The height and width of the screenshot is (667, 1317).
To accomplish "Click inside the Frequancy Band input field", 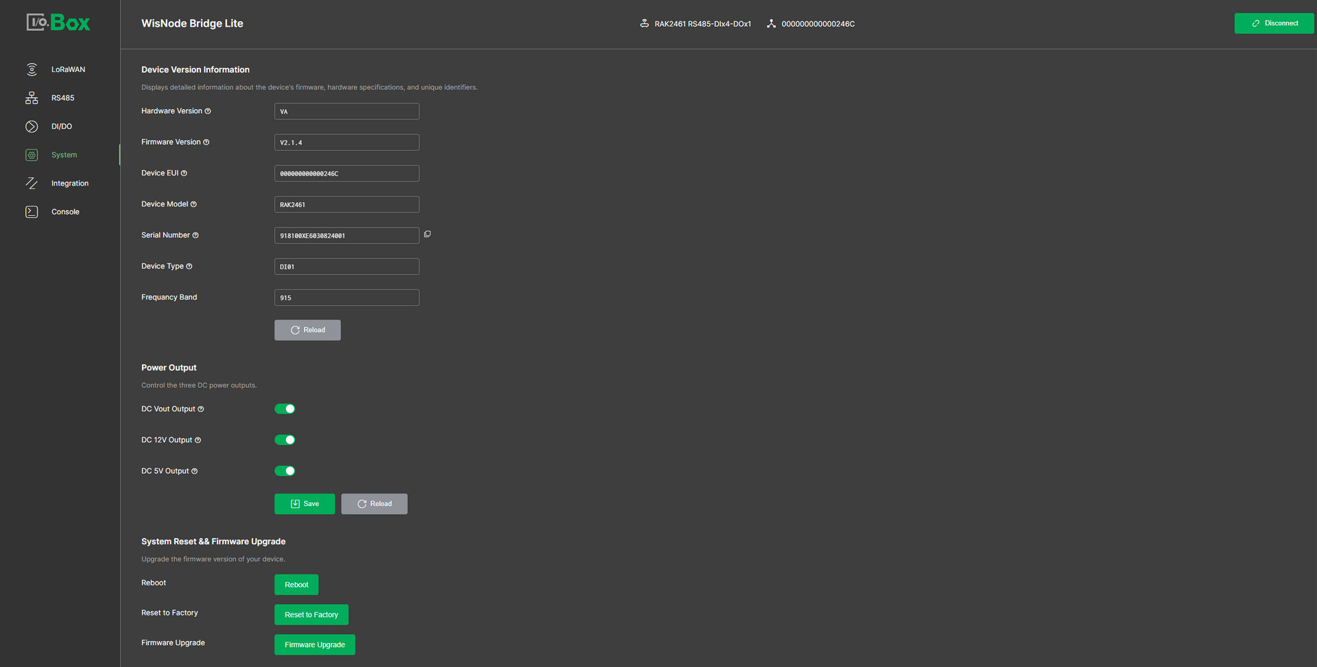I will click(346, 298).
